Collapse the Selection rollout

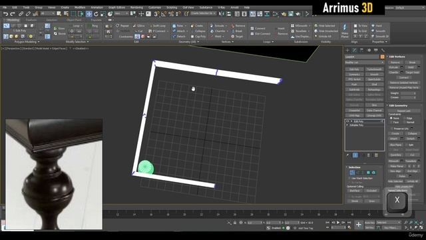[354, 167]
